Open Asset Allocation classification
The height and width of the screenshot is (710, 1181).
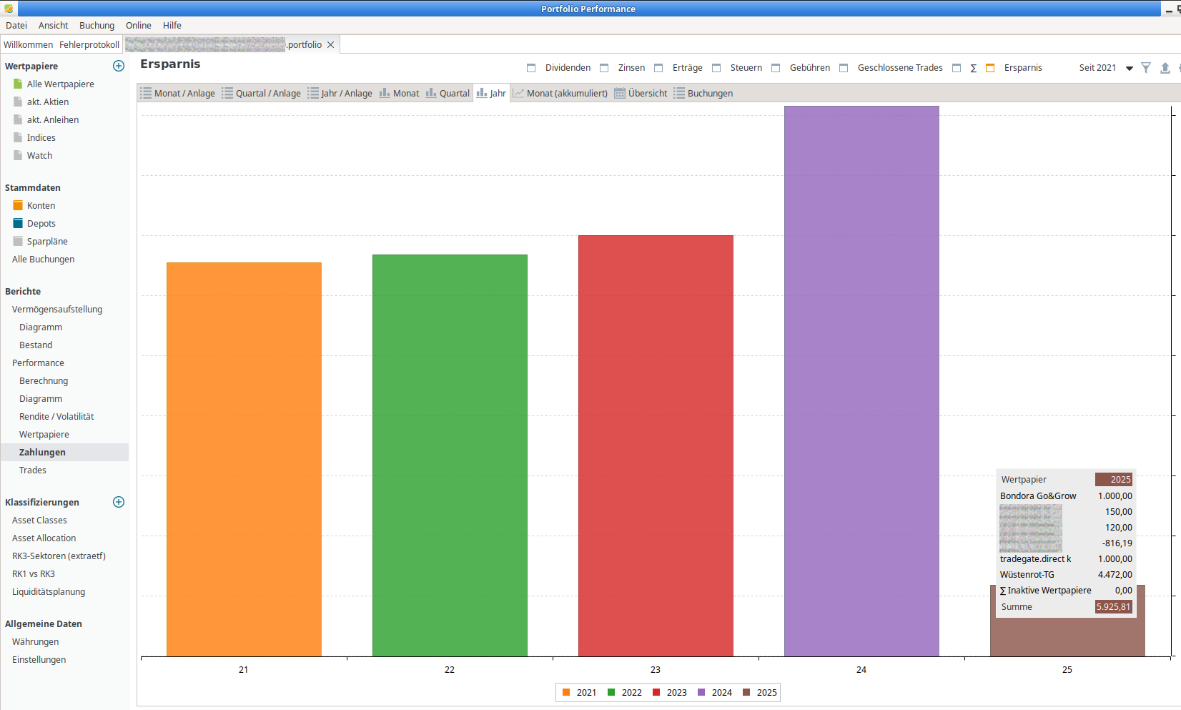point(44,538)
